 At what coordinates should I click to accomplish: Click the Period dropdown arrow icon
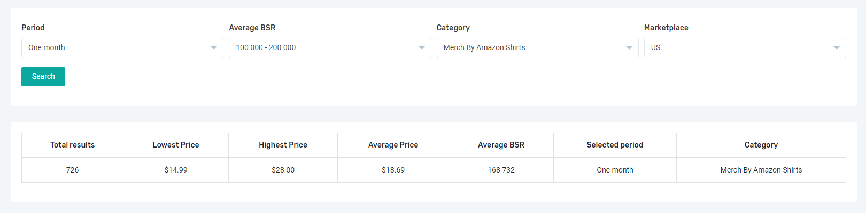coord(214,48)
